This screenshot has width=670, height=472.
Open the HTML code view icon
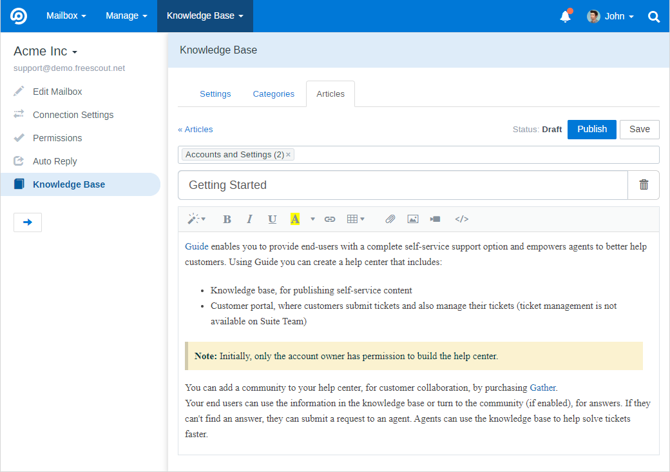[461, 219]
